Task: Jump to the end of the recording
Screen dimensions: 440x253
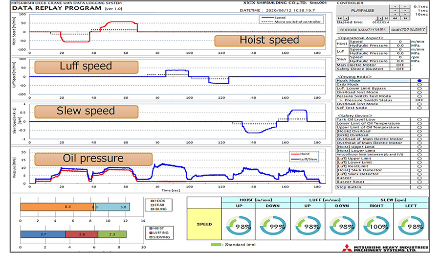Action: click(x=386, y=18)
